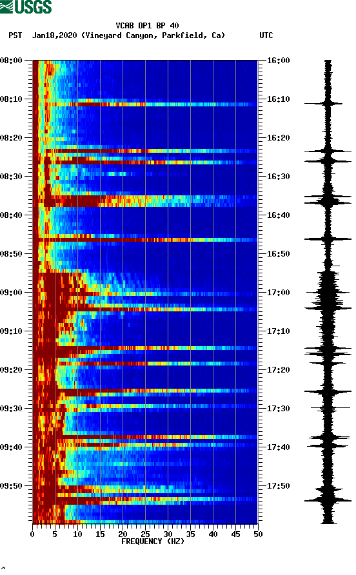
Task: Click the date 'Jan18,2020' in the header
Action: click(54, 35)
